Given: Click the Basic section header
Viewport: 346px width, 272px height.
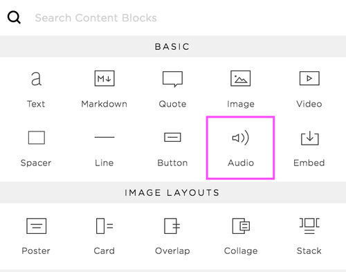Looking at the screenshot, I should (x=173, y=46).
